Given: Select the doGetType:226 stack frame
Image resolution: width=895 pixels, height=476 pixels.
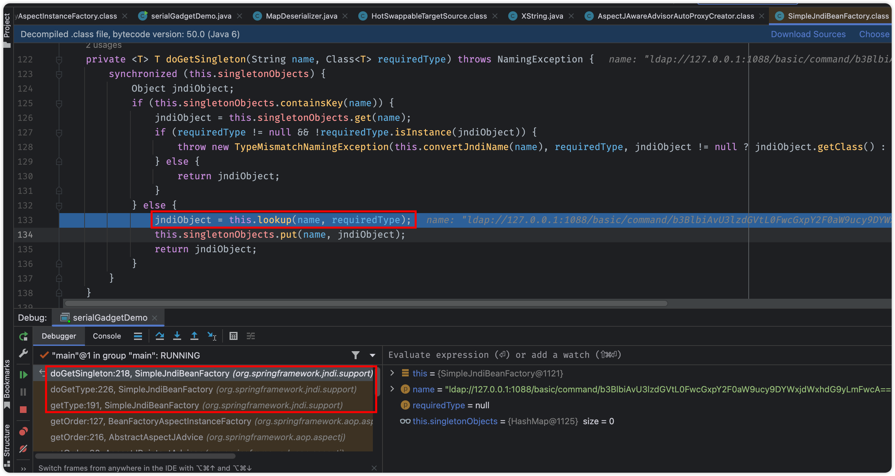Looking at the screenshot, I should (203, 389).
